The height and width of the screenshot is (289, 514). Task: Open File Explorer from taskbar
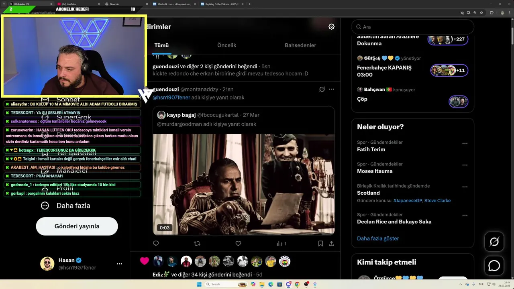(262, 284)
